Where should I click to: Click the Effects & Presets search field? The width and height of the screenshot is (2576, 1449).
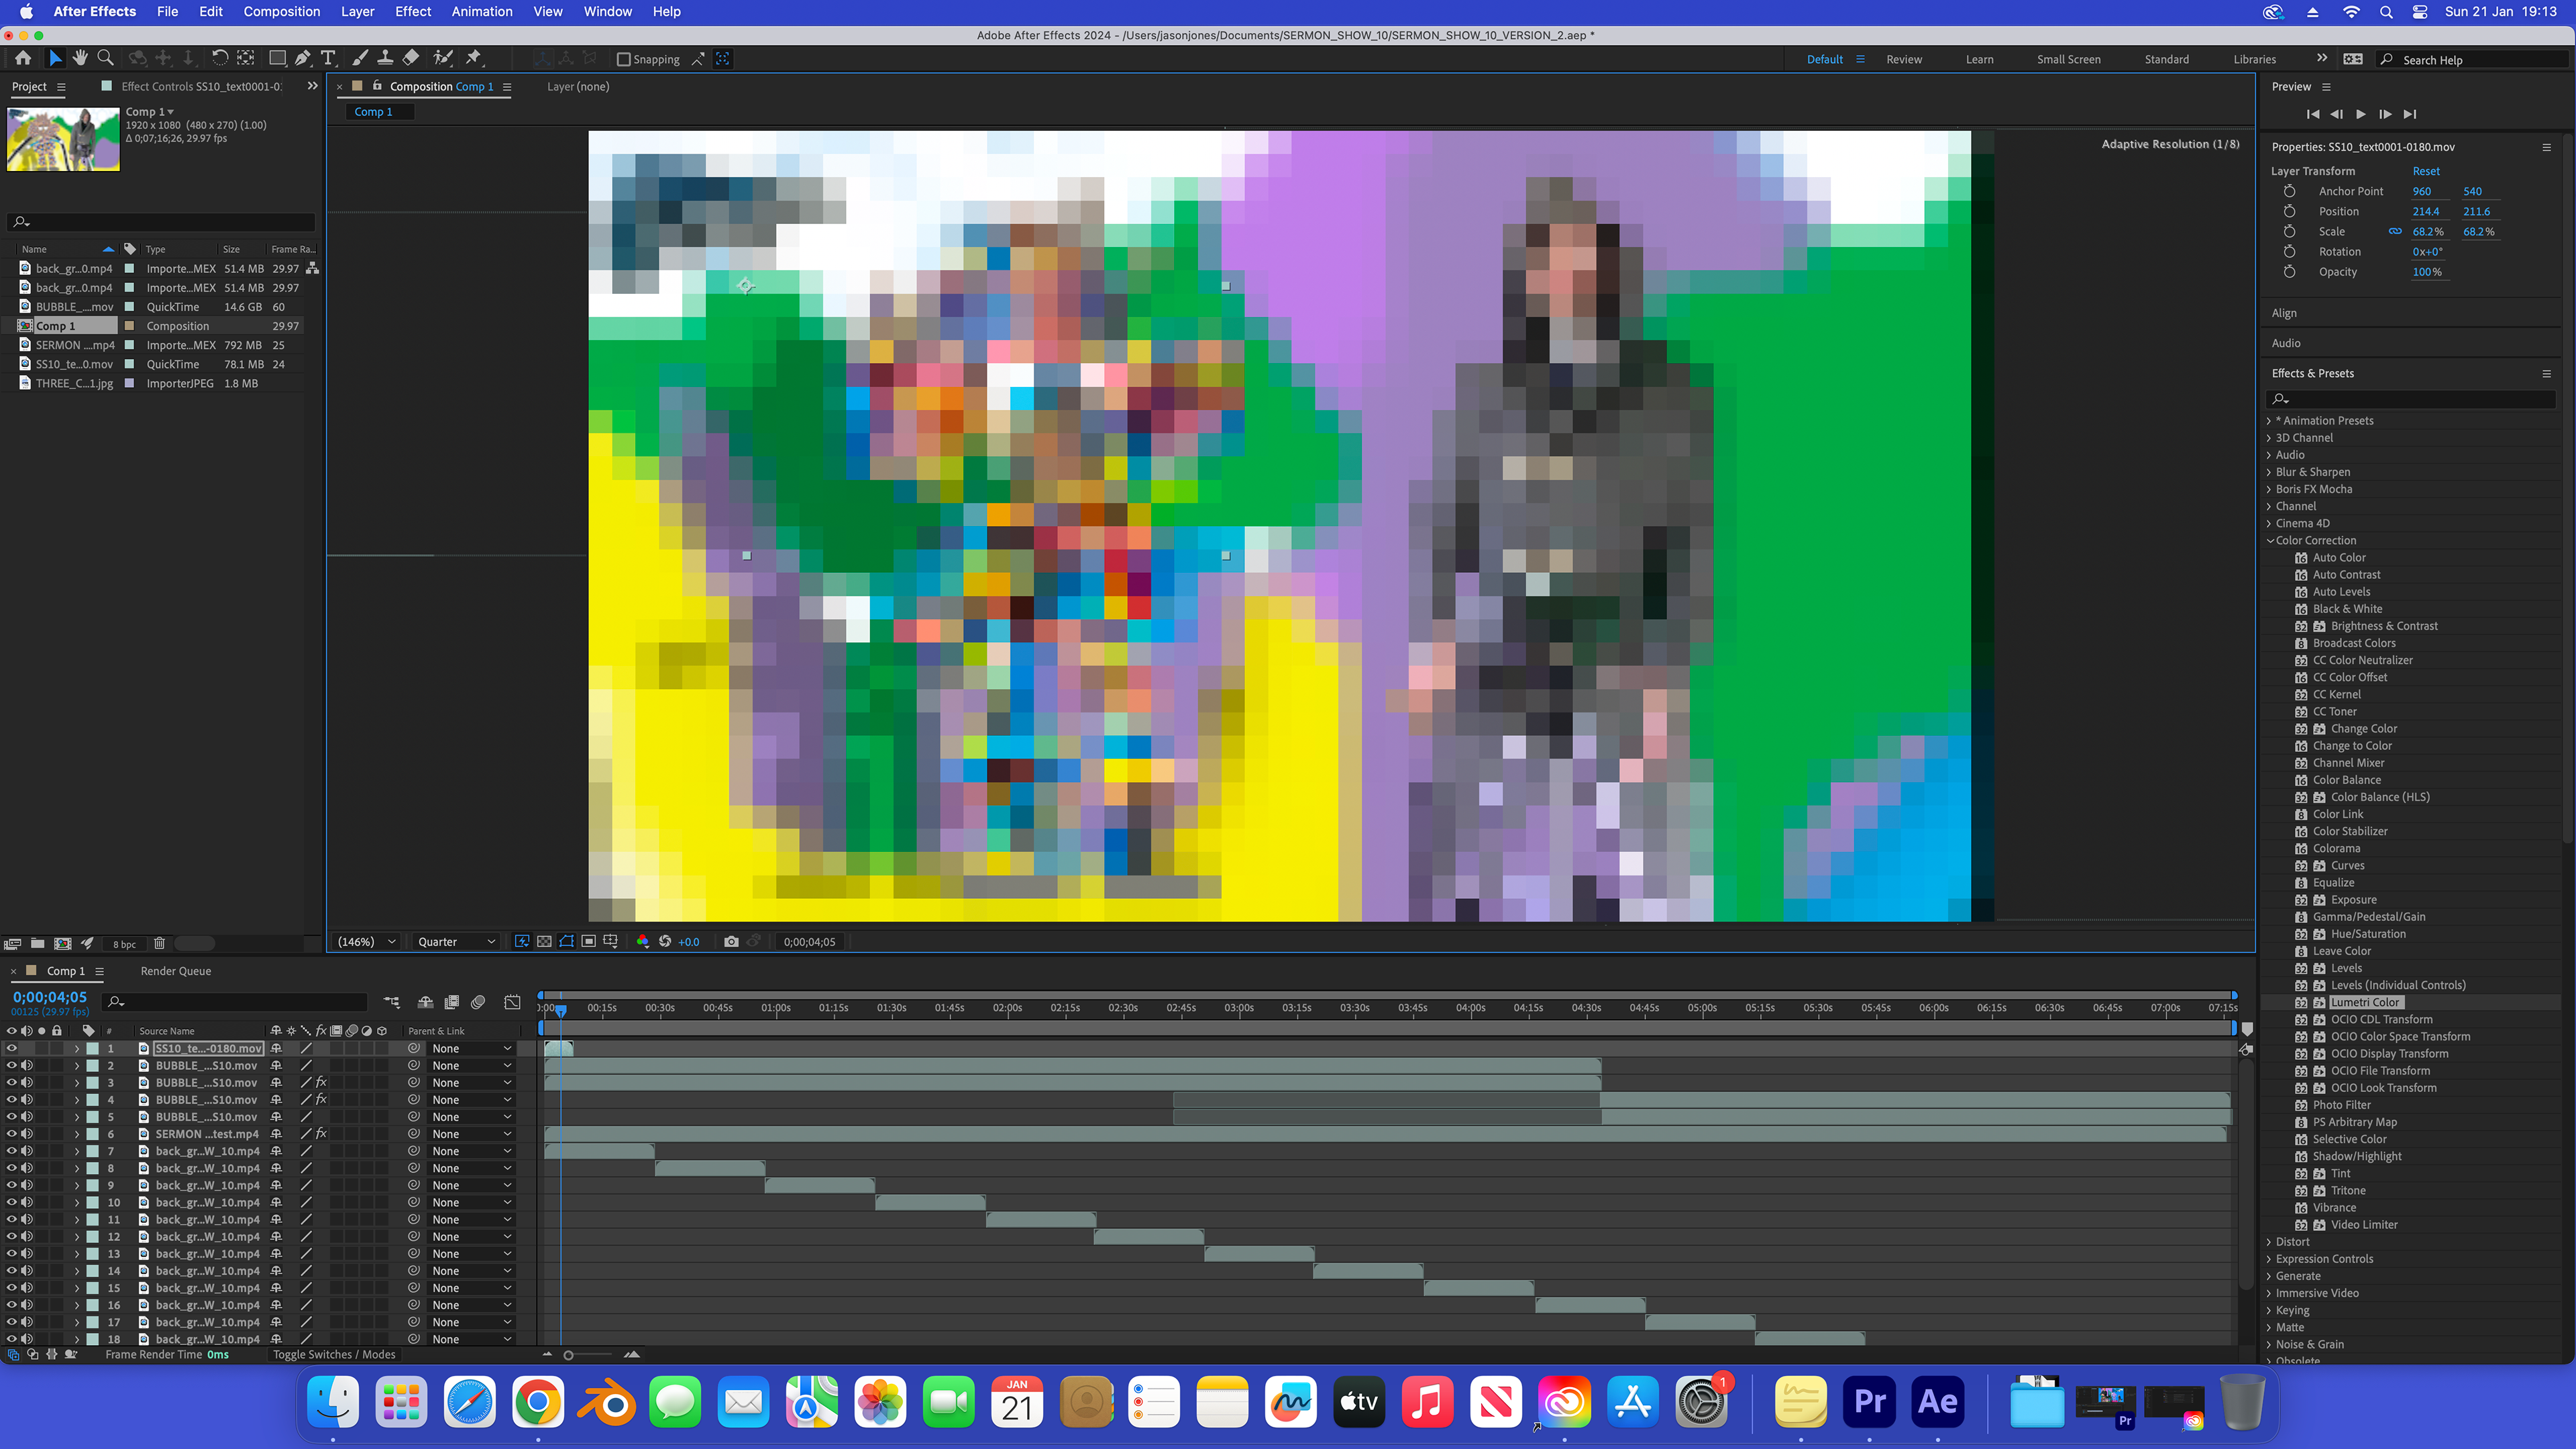click(2410, 399)
